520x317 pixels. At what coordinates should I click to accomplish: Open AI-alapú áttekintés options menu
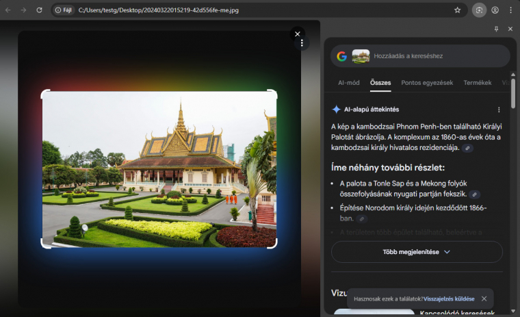tap(499, 110)
